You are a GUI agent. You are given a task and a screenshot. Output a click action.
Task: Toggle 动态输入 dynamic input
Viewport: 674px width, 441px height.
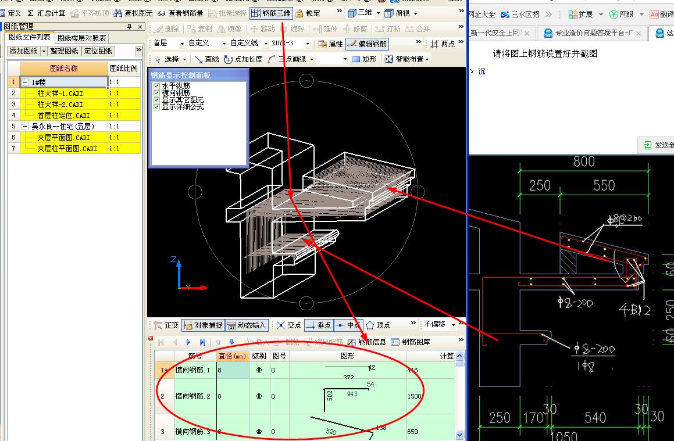point(247,325)
